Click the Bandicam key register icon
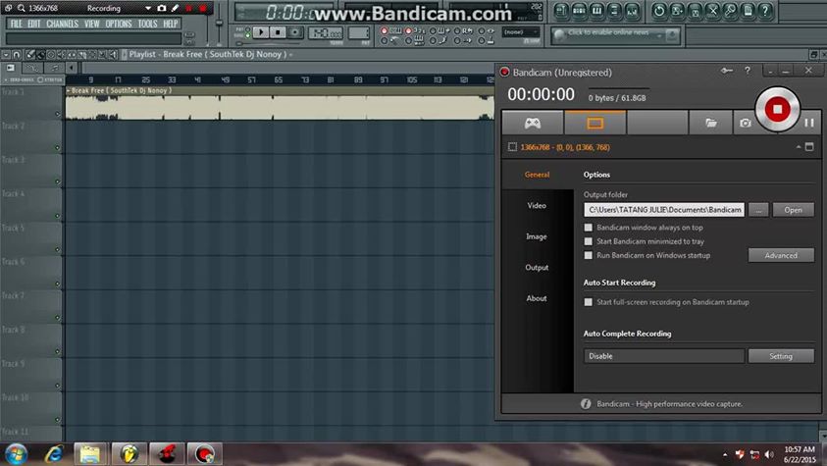Viewport: 827px width, 466px height. pyautogui.click(x=727, y=71)
